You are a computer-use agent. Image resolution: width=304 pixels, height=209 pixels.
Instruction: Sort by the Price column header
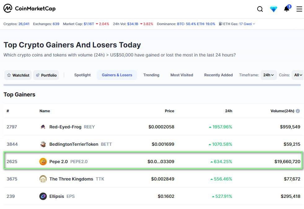click(170, 111)
